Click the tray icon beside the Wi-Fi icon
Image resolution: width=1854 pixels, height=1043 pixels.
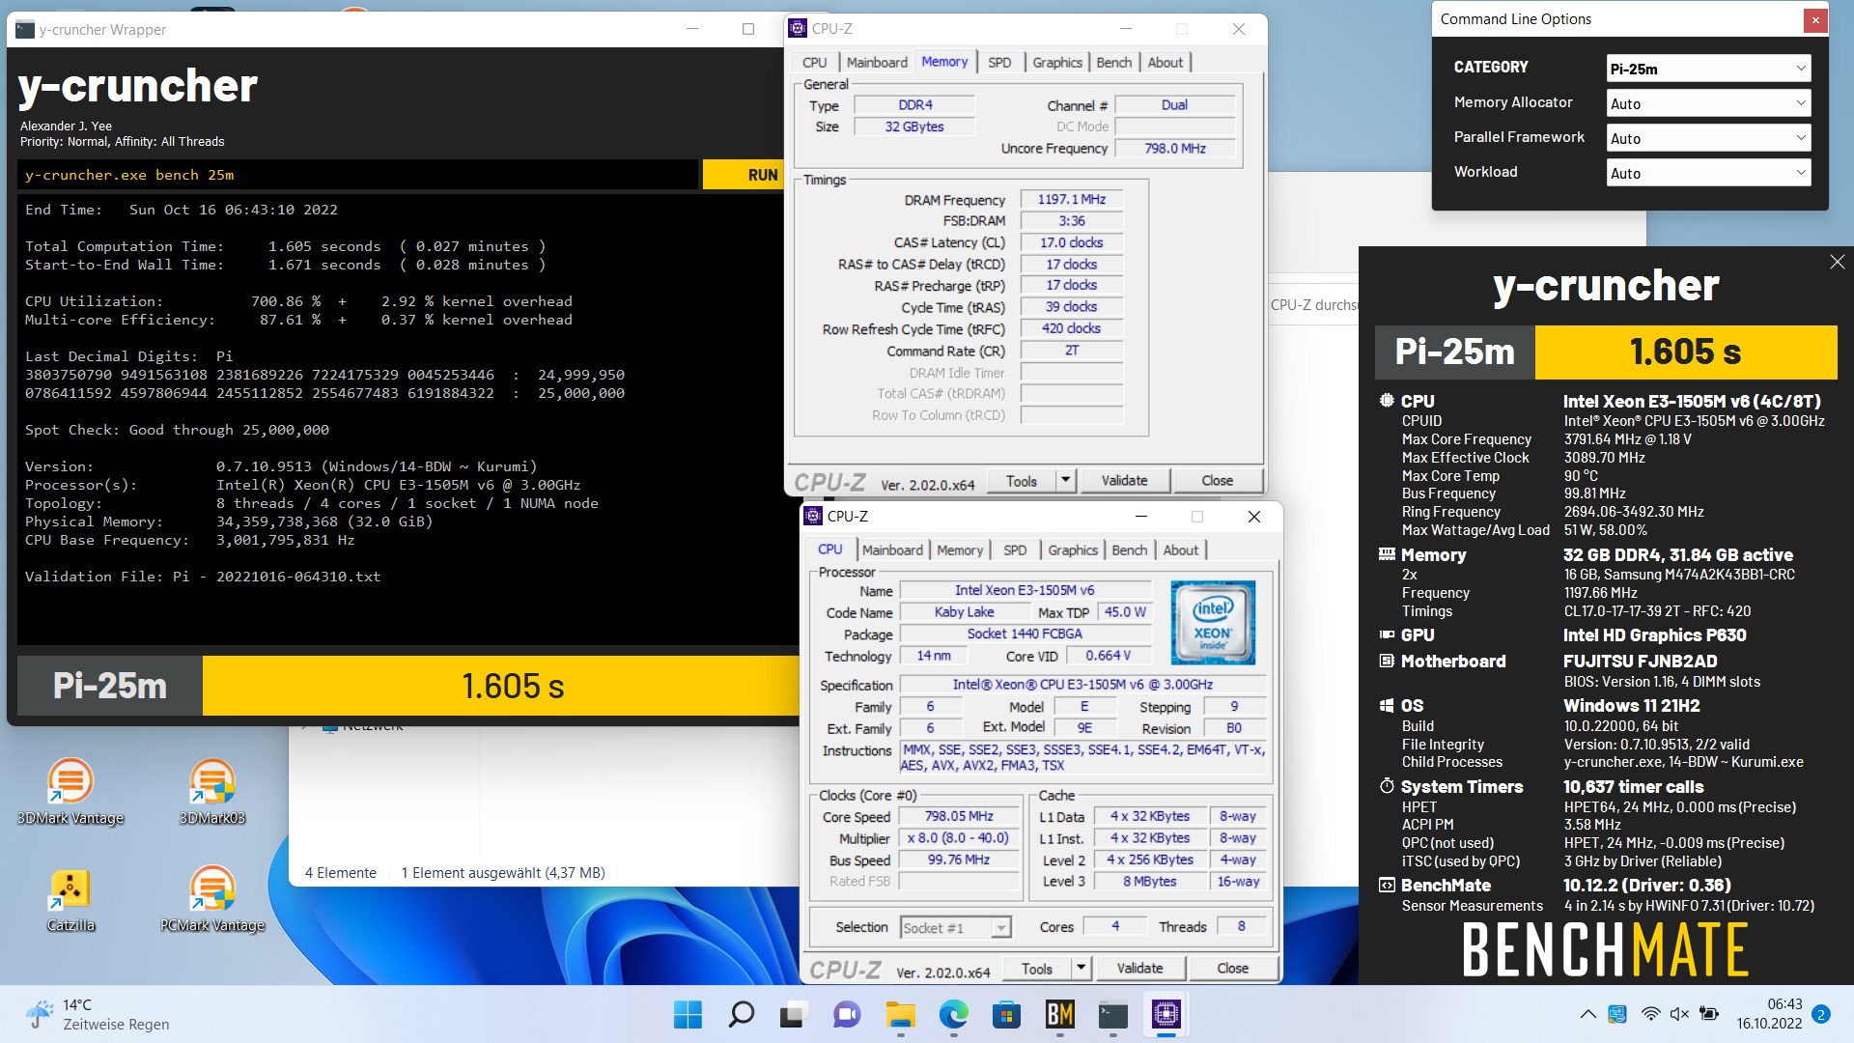click(1617, 1014)
